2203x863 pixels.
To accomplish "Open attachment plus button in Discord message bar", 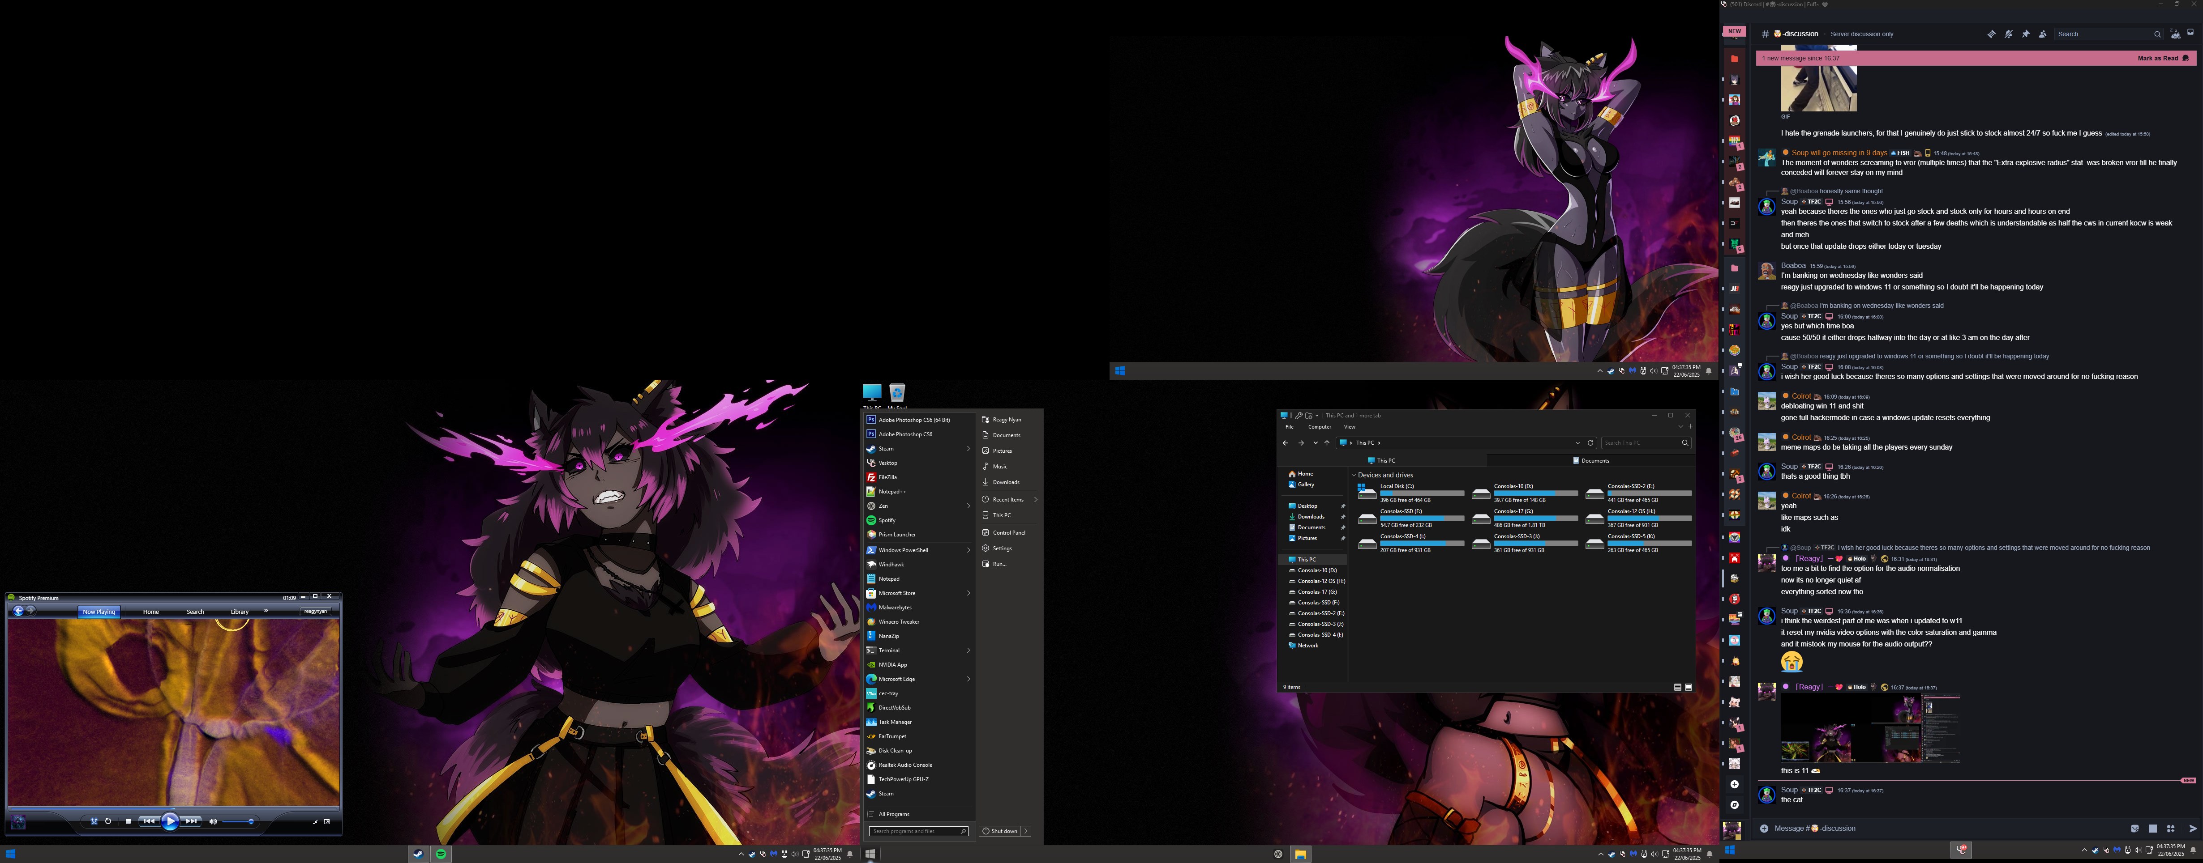I will pyautogui.click(x=1763, y=828).
